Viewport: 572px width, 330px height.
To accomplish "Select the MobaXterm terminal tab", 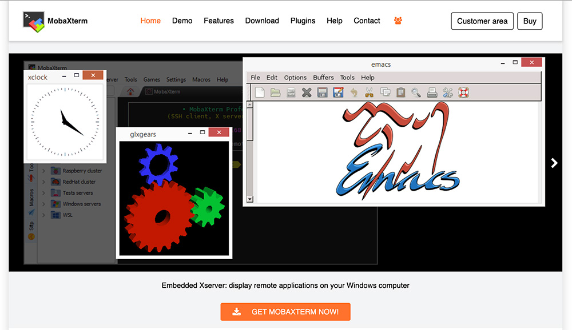I will [x=163, y=92].
